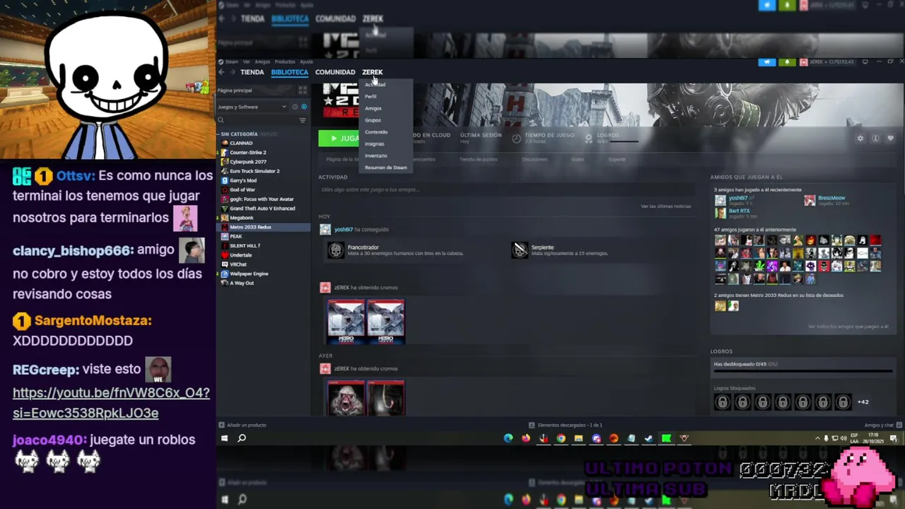The width and height of the screenshot is (905, 509).
Task: Collapse the SIN CATEGORÍA section
Action: pyautogui.click(x=239, y=134)
